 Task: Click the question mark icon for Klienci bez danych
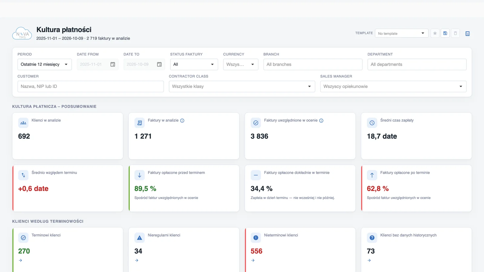[372, 238]
